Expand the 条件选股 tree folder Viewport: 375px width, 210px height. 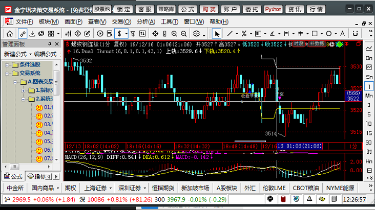[x=7, y=64]
